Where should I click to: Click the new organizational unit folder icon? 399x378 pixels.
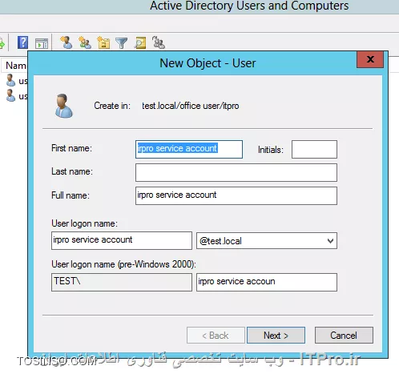click(x=103, y=42)
